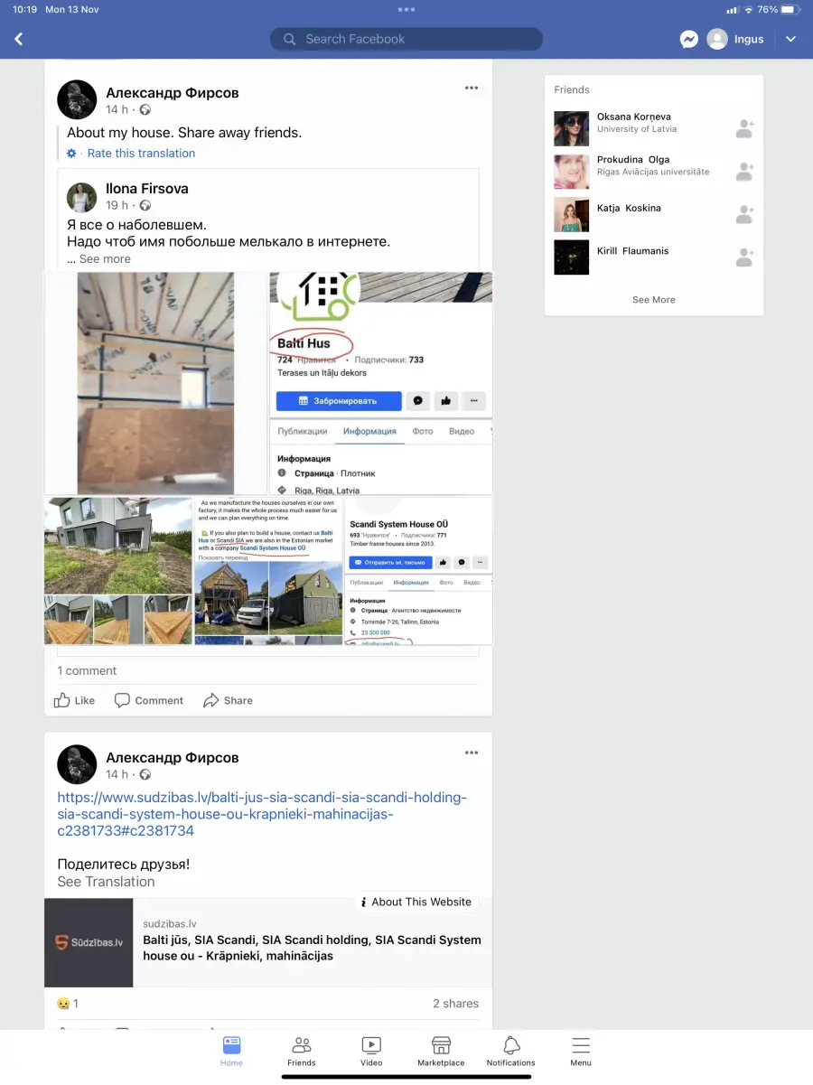The width and height of the screenshot is (813, 1085).
Task: Show info about the sudzibas.lv website
Action: pyautogui.click(x=416, y=902)
